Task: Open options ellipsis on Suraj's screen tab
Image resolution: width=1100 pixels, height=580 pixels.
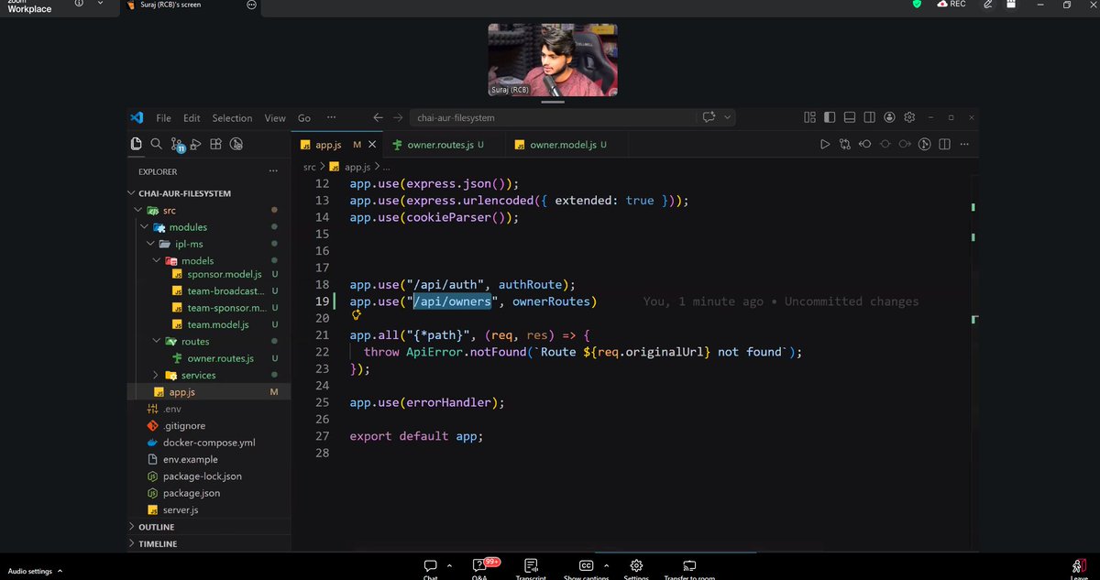Action: tap(252, 5)
